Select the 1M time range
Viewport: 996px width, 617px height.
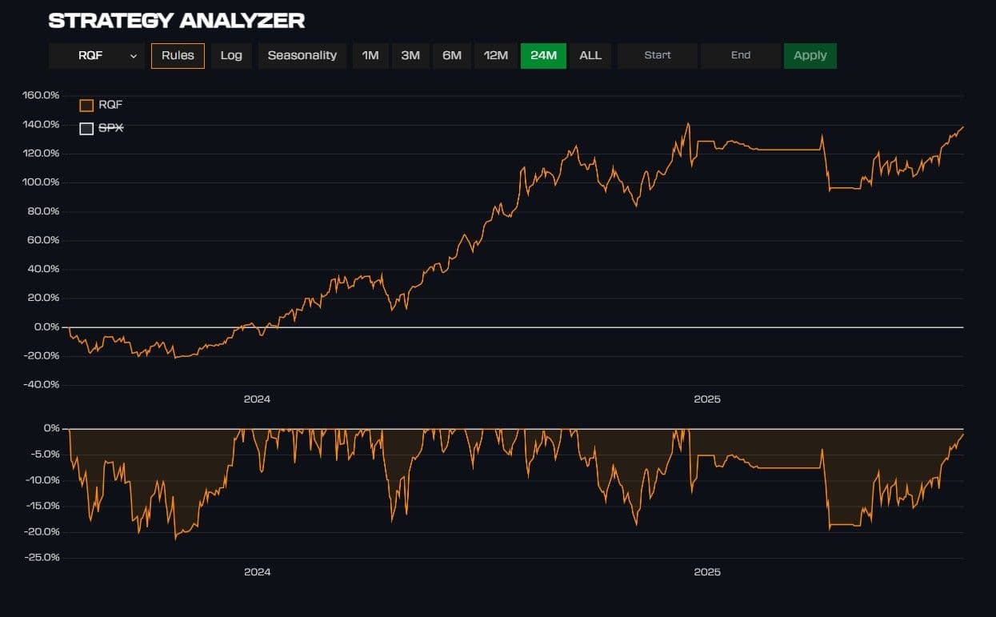[370, 55]
